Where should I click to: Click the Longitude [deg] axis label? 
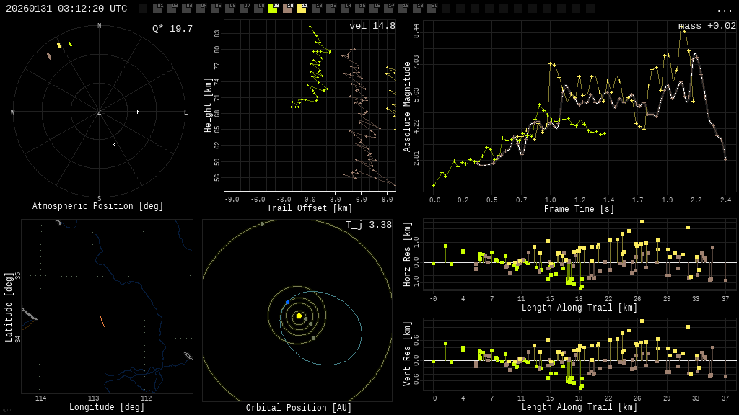107,407
